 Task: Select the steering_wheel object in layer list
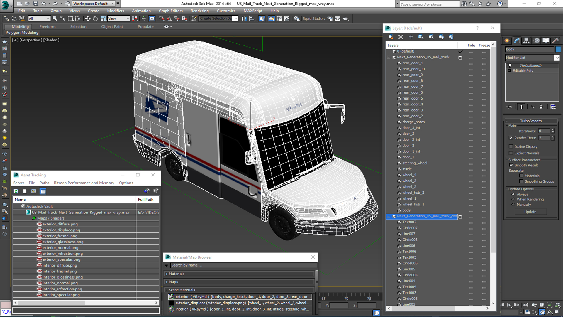[415, 163]
